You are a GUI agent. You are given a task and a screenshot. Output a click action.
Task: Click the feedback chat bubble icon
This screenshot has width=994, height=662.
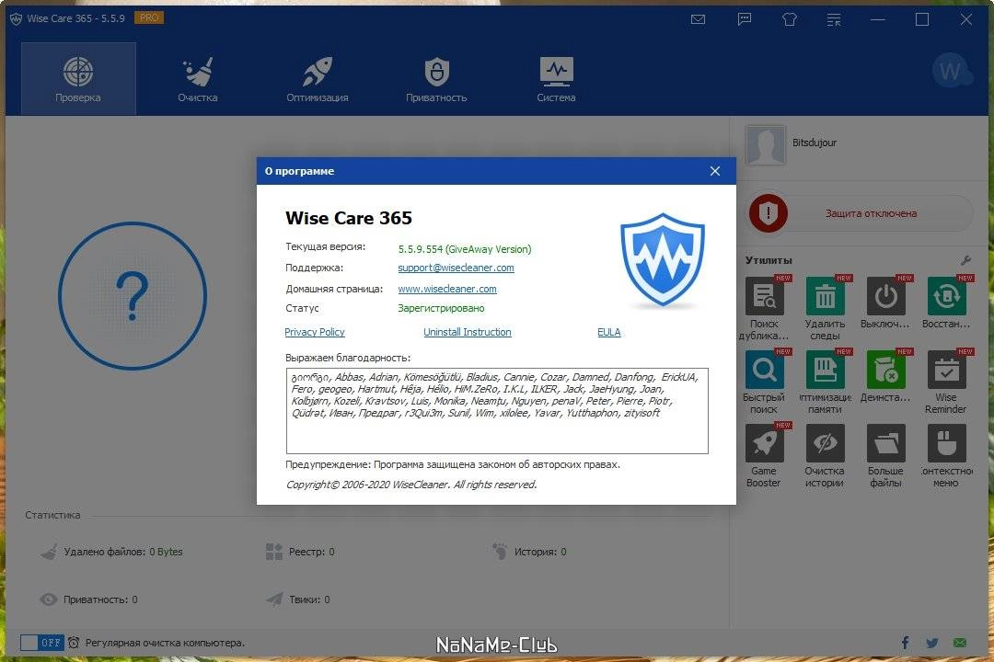[x=745, y=19]
